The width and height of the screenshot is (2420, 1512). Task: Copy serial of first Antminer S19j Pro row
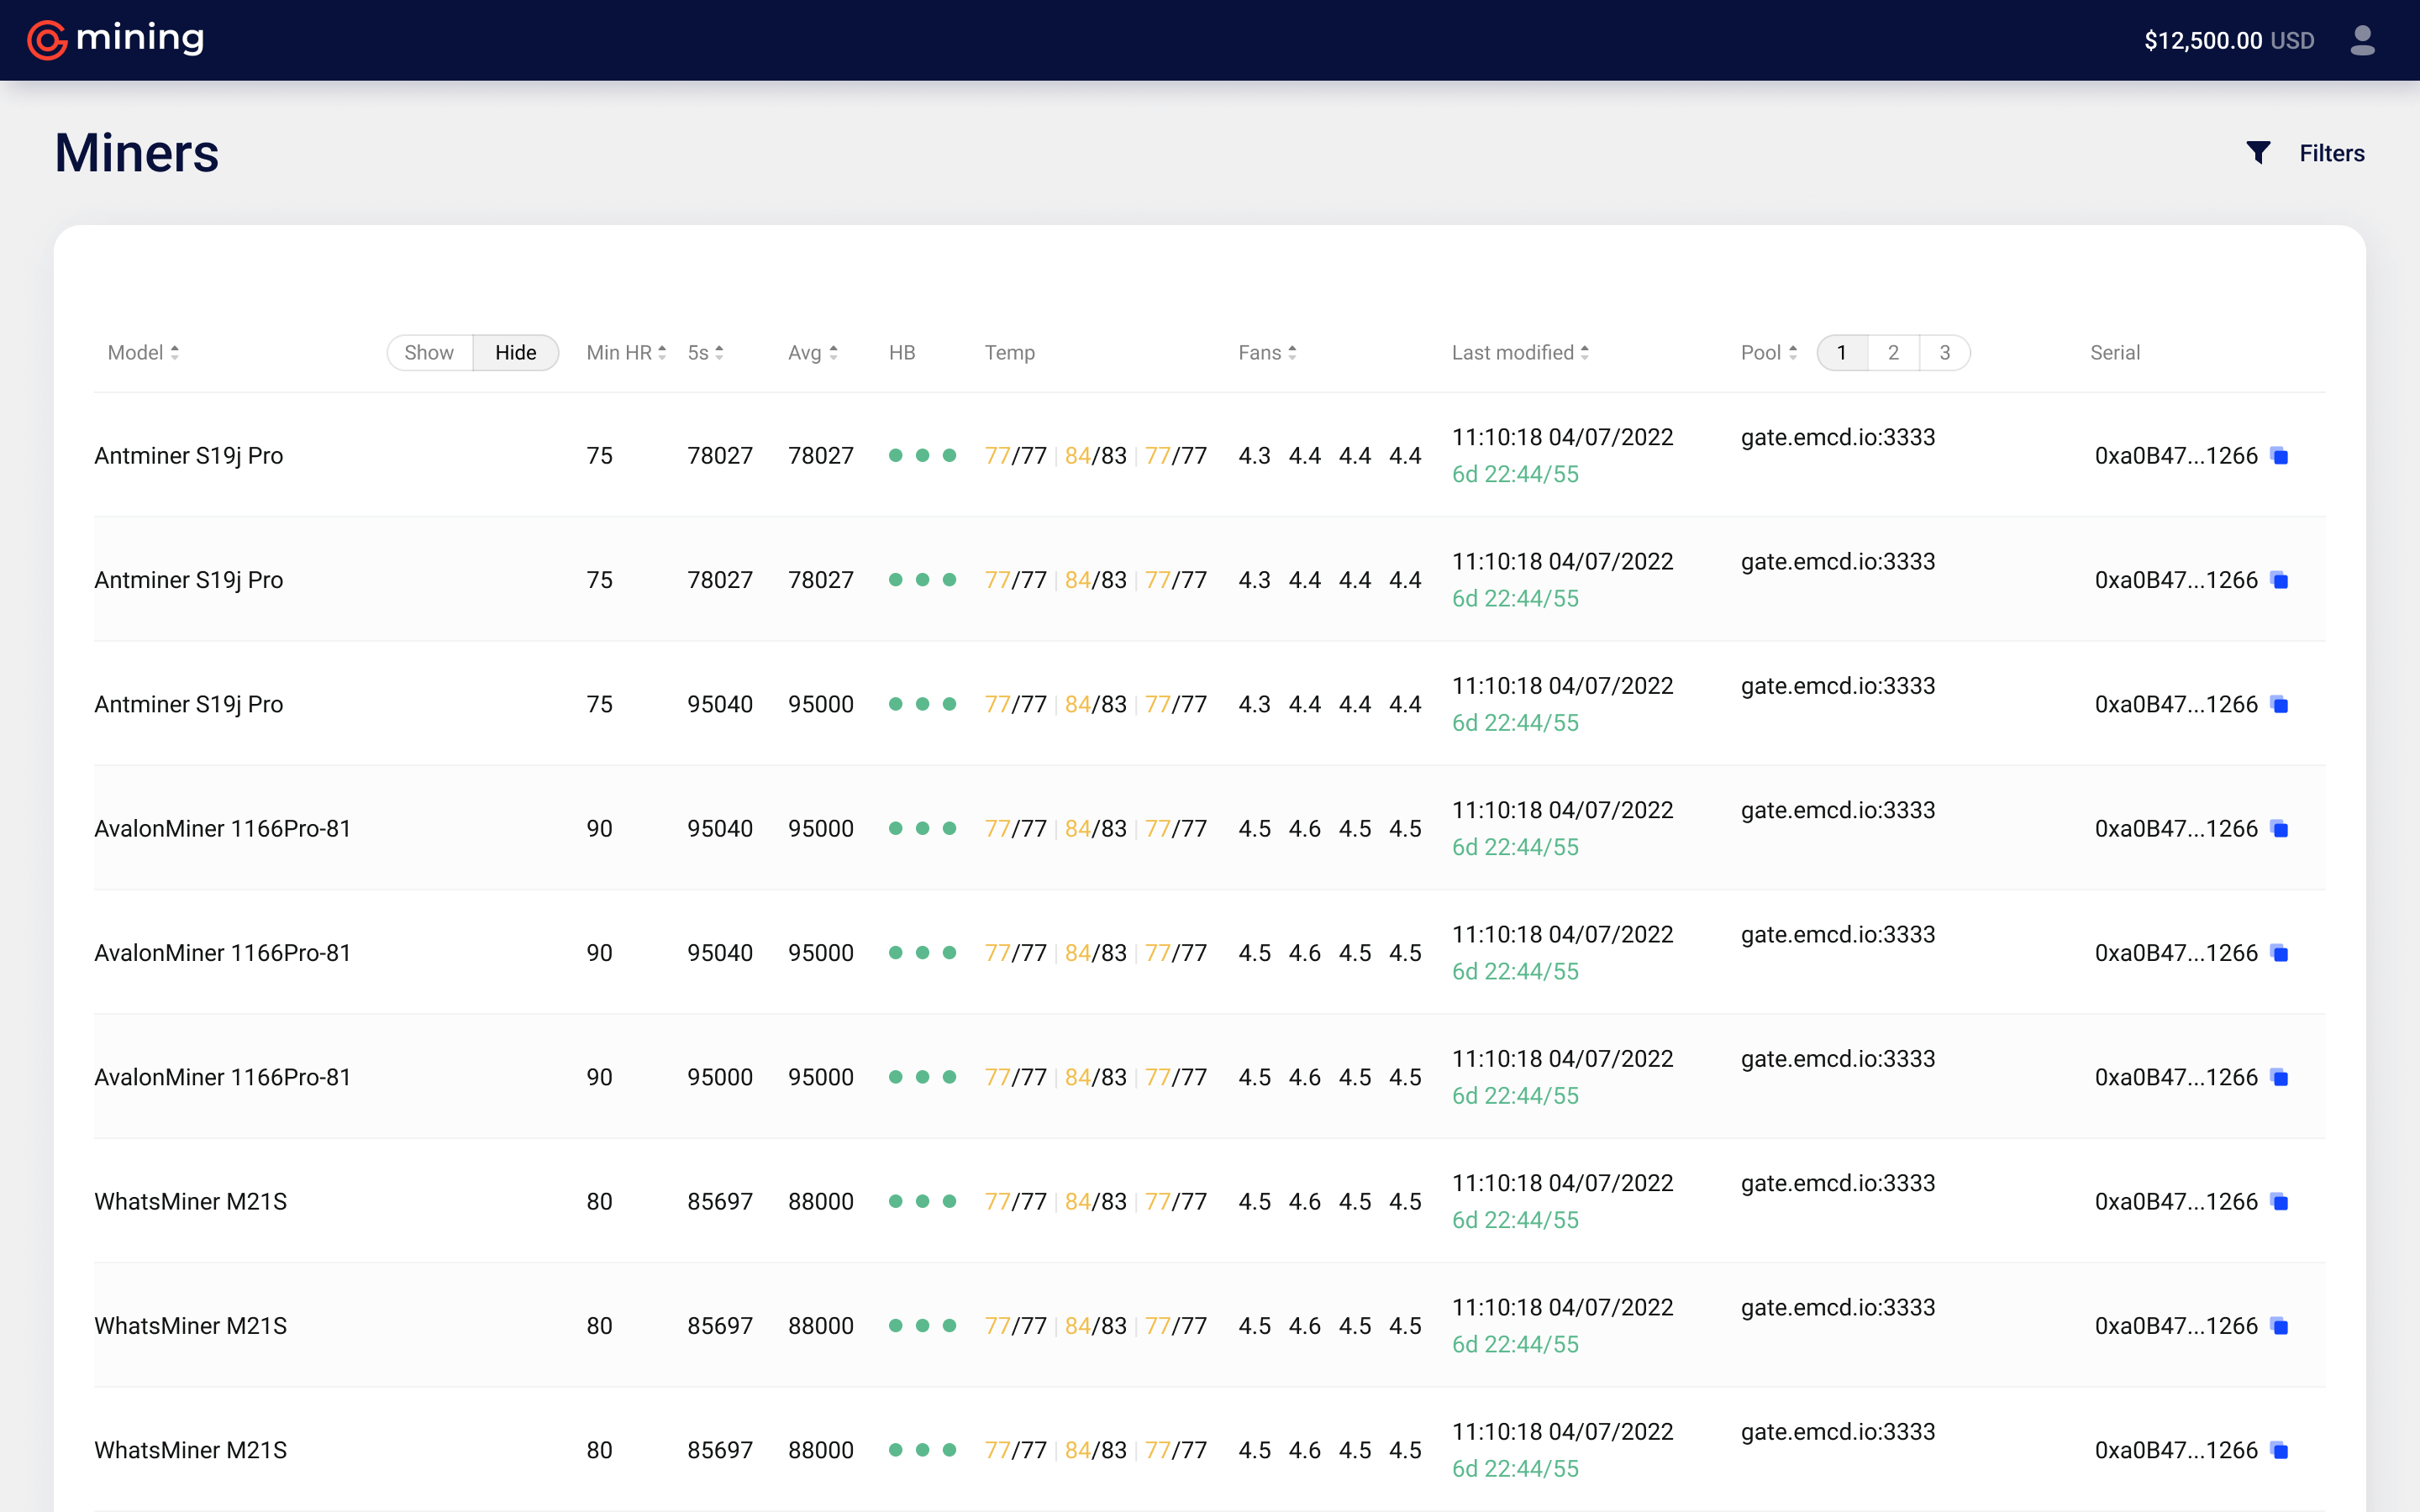tap(2280, 456)
